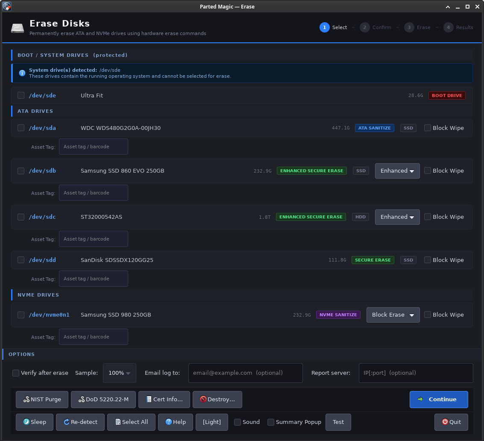Image resolution: width=484 pixels, height=441 pixels.
Task: Switch theme with the [Light] button
Action: pyautogui.click(x=212, y=422)
